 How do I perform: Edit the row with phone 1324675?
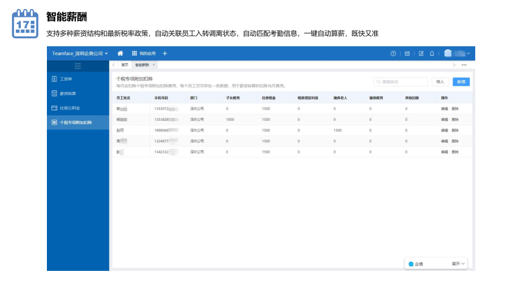click(x=445, y=141)
